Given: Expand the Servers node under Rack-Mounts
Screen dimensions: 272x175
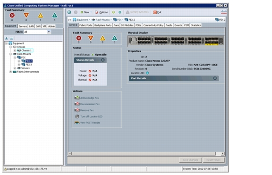Looking at the screenshot, I should (15, 68).
